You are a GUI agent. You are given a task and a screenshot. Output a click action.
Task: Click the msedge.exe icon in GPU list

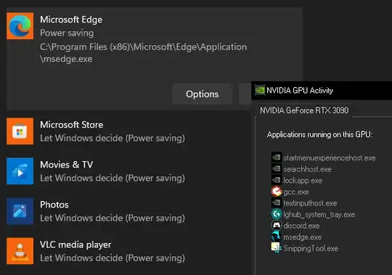(277, 237)
